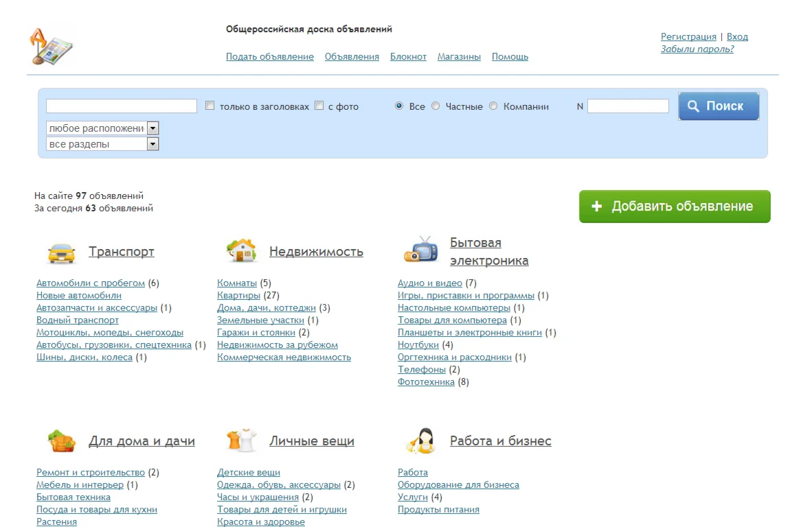Viewport: 790px width, 529px height.
Task: Select the Частные radio button
Action: (x=436, y=106)
